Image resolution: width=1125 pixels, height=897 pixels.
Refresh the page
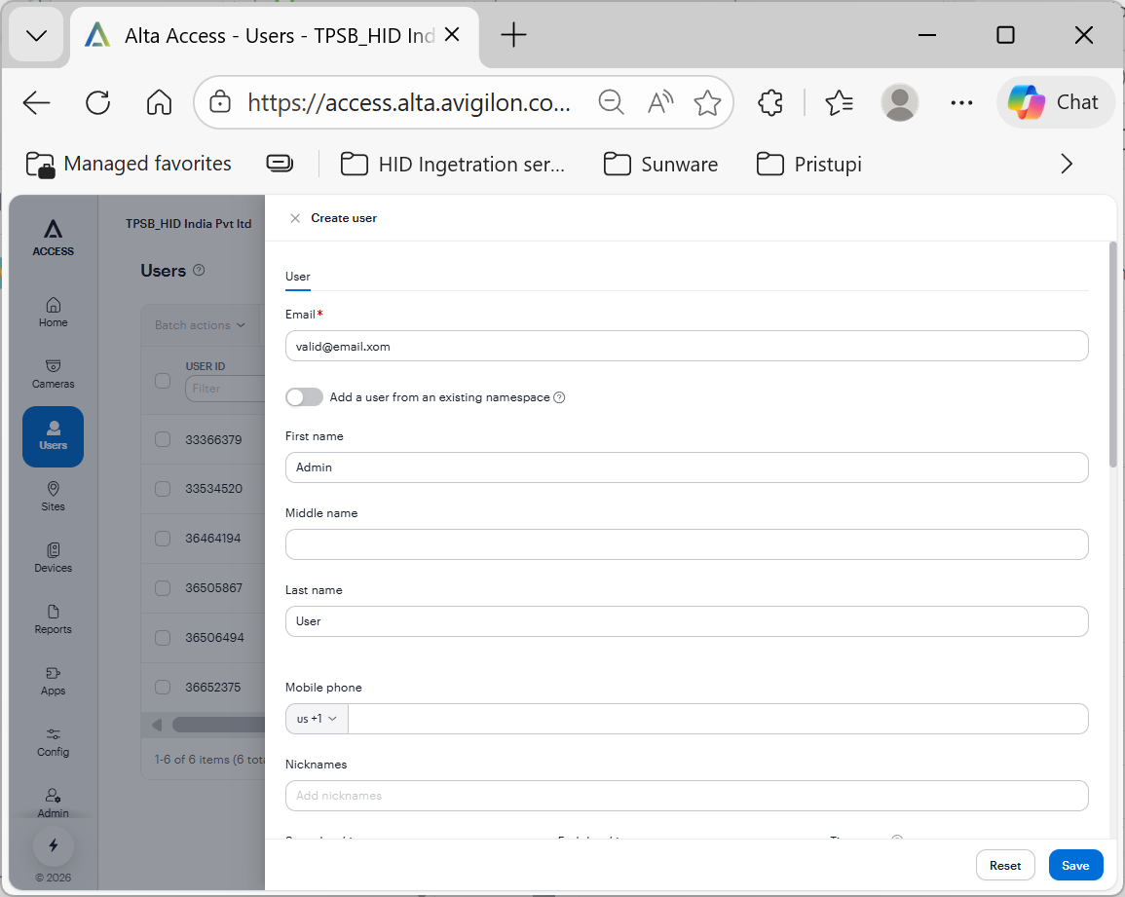click(97, 102)
